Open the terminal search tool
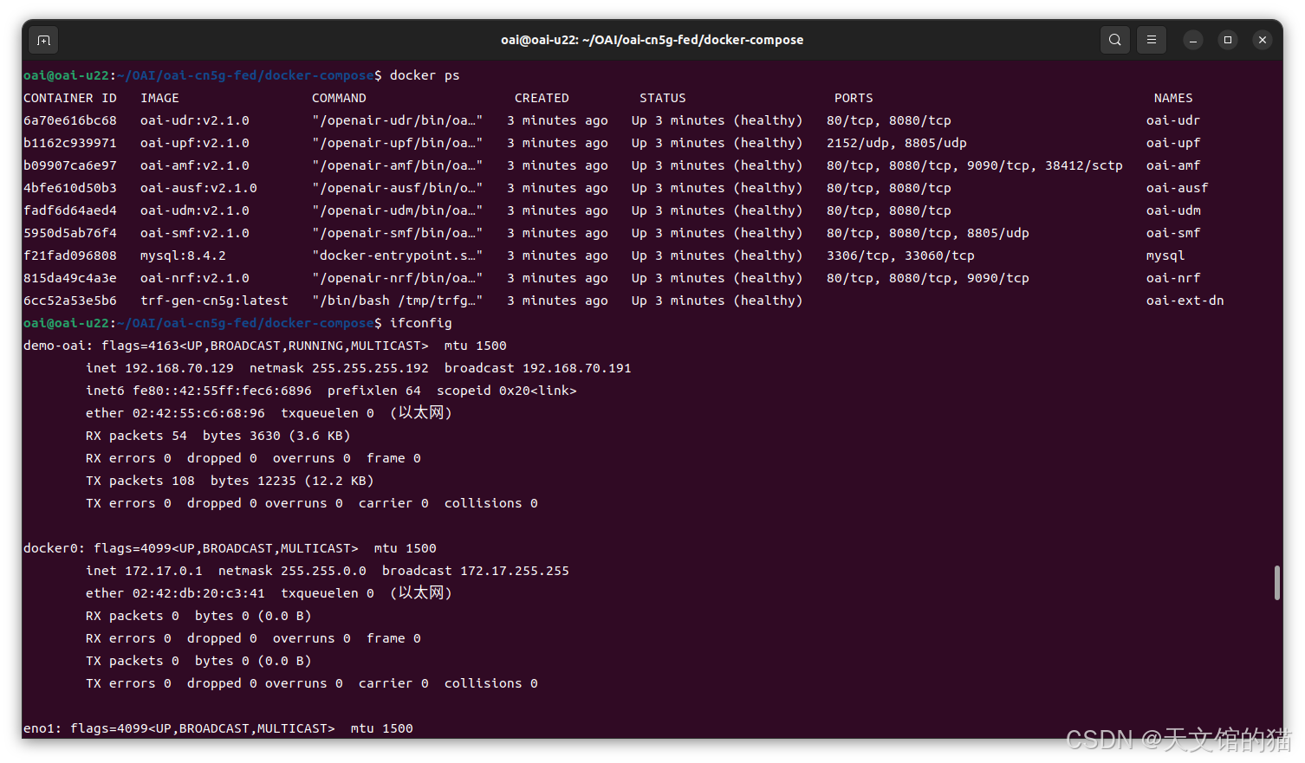 pos(1115,40)
